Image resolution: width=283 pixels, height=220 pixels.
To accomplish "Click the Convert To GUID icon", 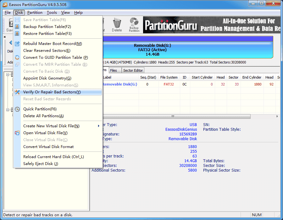I will pos(17,58).
